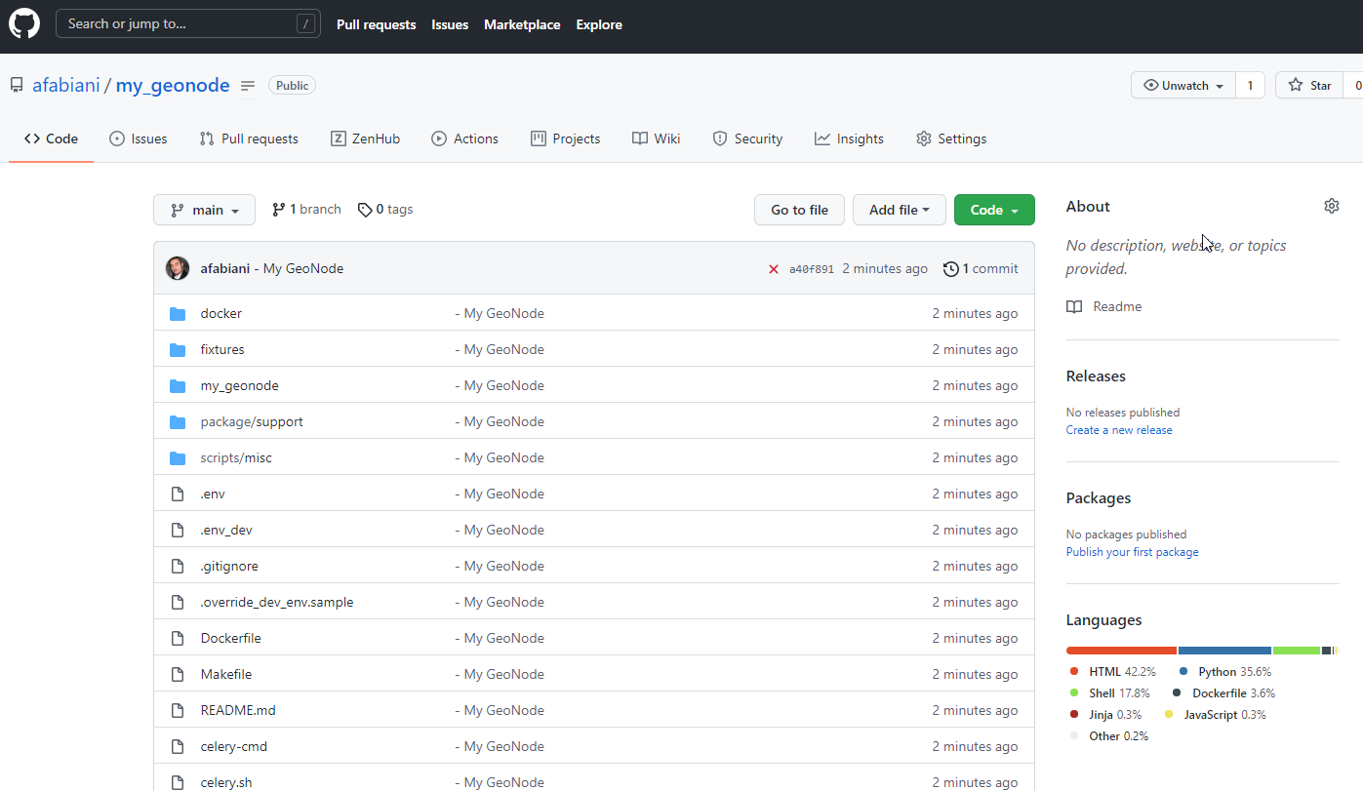The image size is (1363, 791).
Task: Click the README.md file icon
Action: (x=178, y=710)
